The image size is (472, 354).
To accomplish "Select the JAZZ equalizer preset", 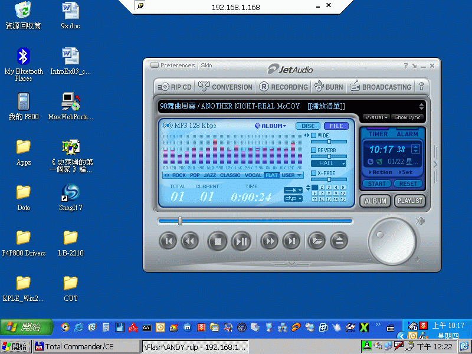I will [x=210, y=175].
